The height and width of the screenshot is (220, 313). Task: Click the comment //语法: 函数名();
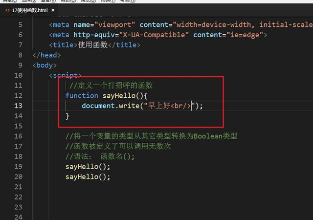click(100, 156)
